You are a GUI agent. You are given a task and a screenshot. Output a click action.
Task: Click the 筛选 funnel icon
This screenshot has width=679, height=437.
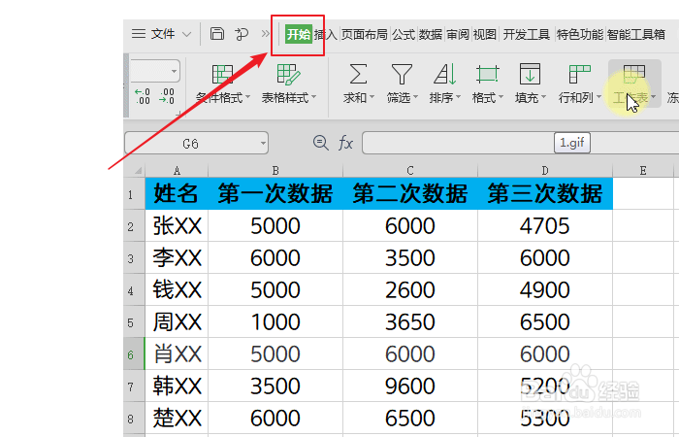pyautogui.click(x=402, y=74)
